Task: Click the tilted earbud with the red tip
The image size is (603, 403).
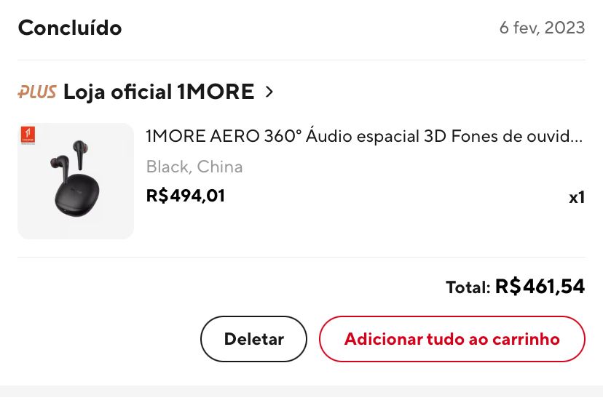Action: pyautogui.click(x=60, y=167)
